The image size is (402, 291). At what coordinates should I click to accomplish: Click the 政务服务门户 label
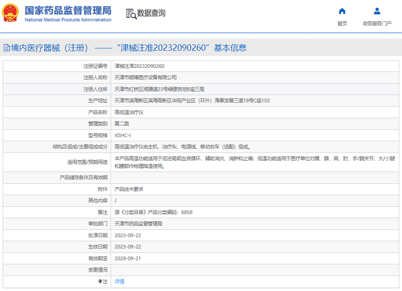click(377, 24)
